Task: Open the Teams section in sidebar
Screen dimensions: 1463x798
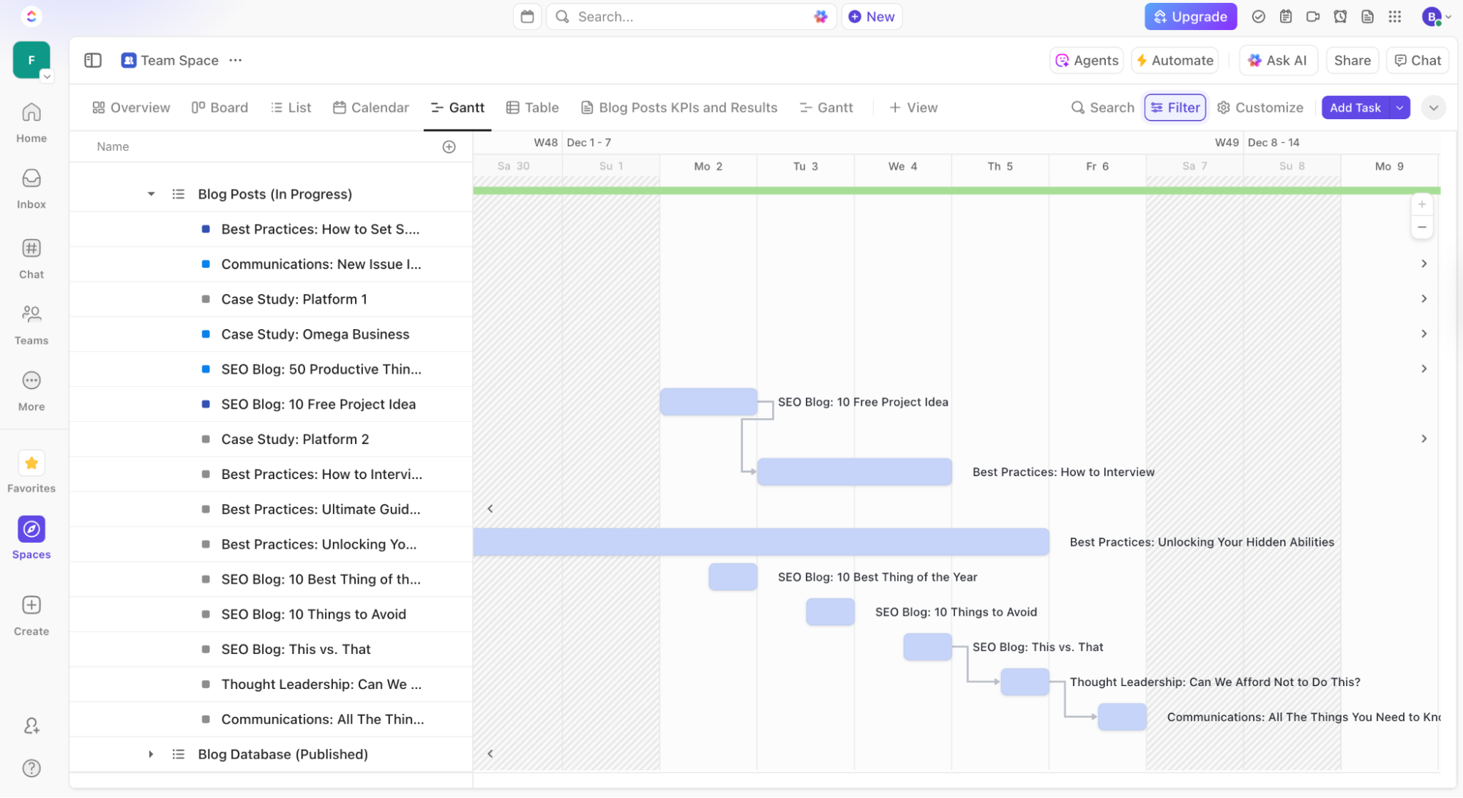Action: [x=31, y=323]
